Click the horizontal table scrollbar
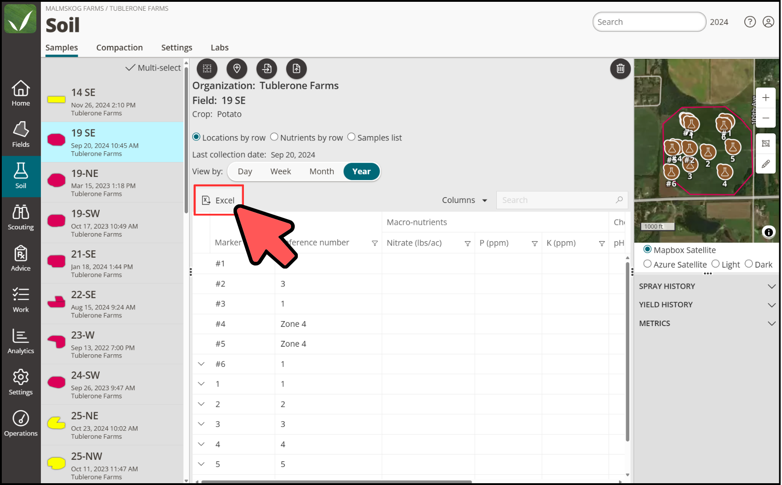782x485 pixels. coord(336,482)
